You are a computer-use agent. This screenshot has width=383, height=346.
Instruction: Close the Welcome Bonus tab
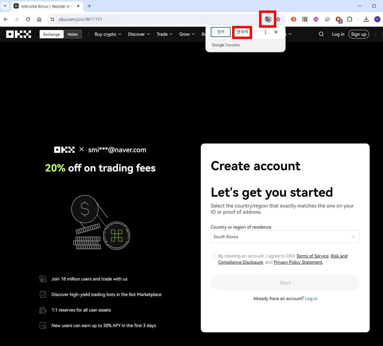(x=78, y=6)
